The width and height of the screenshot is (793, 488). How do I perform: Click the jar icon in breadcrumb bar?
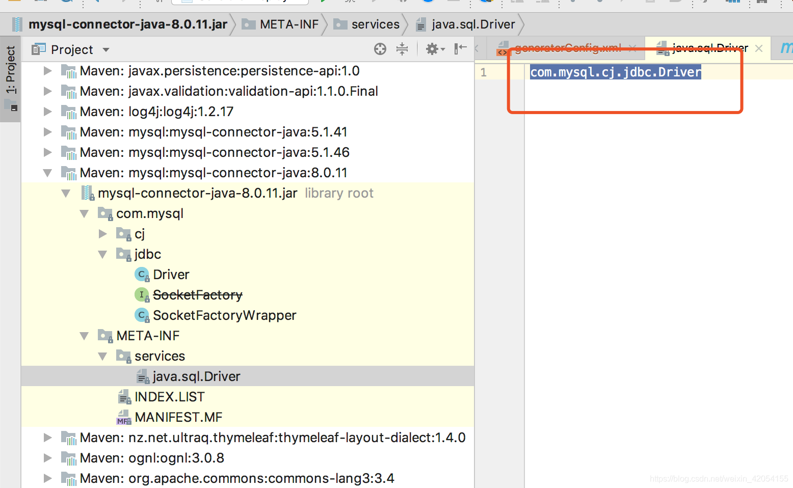(18, 24)
